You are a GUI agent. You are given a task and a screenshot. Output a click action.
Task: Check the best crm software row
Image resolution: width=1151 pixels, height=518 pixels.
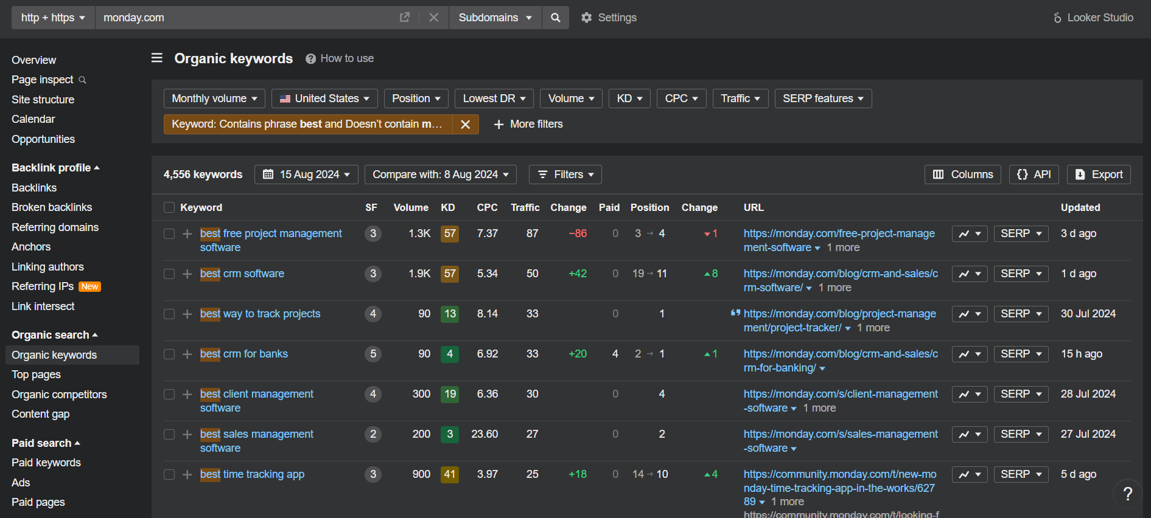[x=169, y=274]
